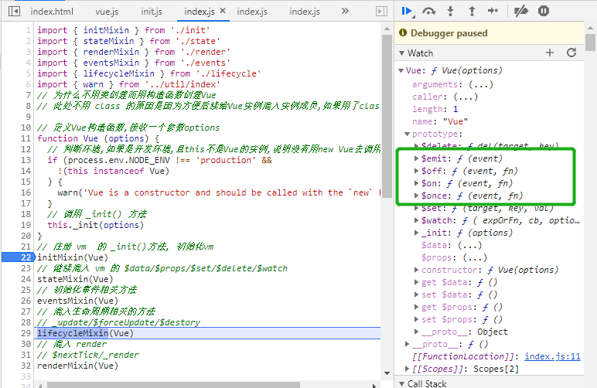Expand the $watch function entry
Screen dimensions: 597x388
click(x=416, y=220)
